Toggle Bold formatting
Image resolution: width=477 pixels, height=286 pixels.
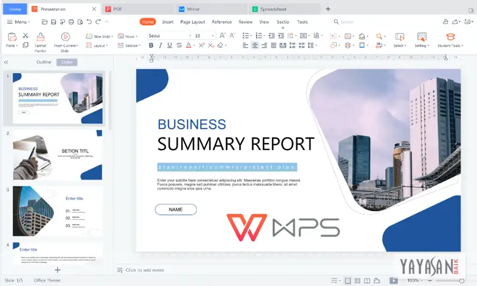point(151,45)
